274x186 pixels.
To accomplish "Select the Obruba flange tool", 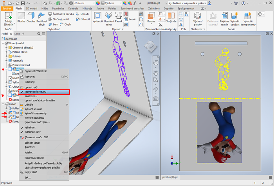I will tap(31, 18).
